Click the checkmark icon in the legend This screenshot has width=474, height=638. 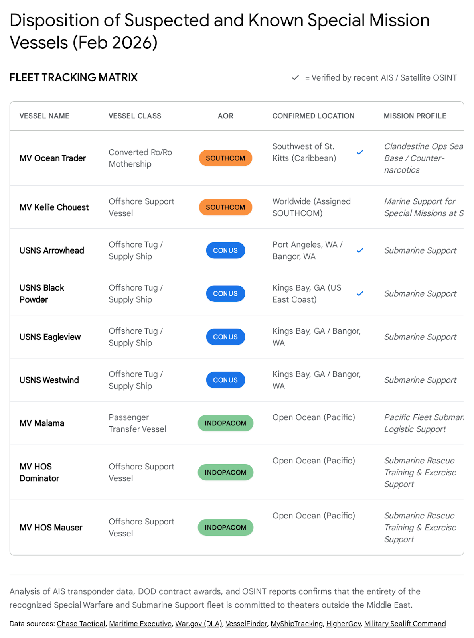point(295,78)
